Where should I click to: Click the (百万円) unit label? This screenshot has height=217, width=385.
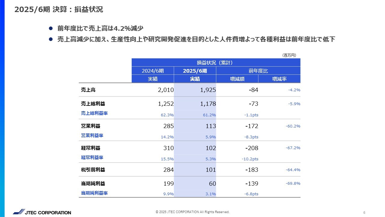[289, 55]
